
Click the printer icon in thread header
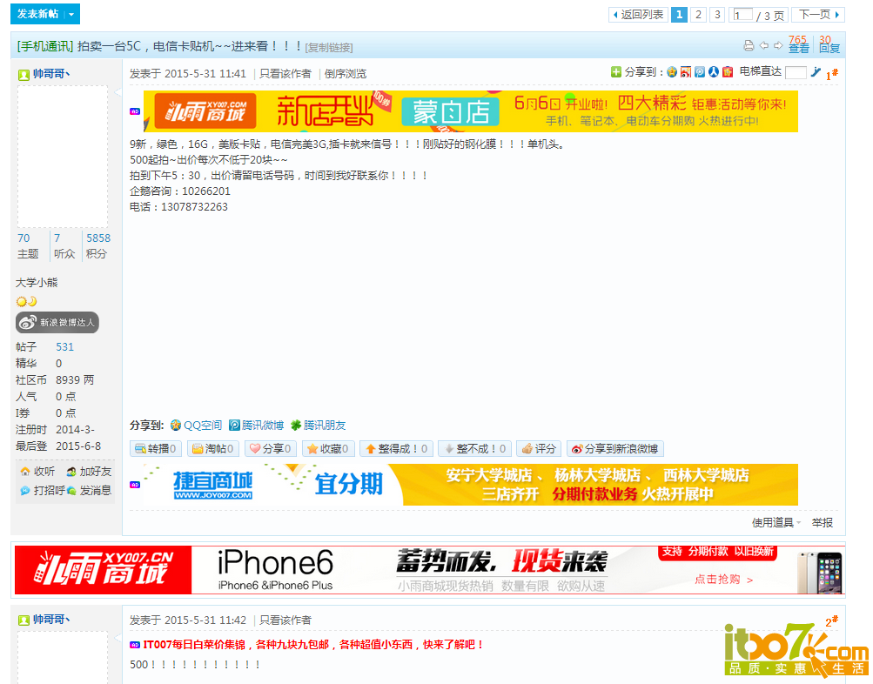(749, 45)
